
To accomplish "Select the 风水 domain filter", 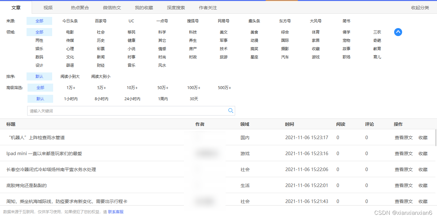I will coord(162,65).
